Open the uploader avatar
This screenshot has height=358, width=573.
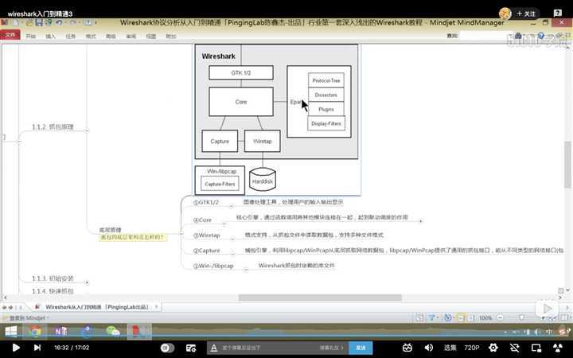click(x=505, y=14)
